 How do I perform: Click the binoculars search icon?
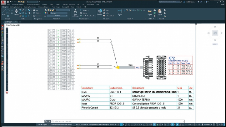pos(181,2)
